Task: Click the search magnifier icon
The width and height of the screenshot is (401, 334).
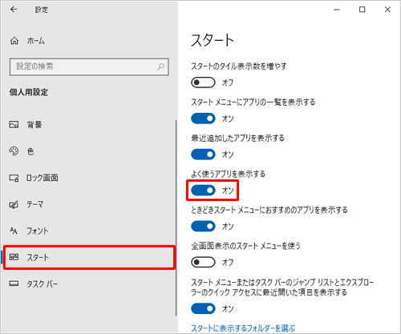Action: (160, 66)
